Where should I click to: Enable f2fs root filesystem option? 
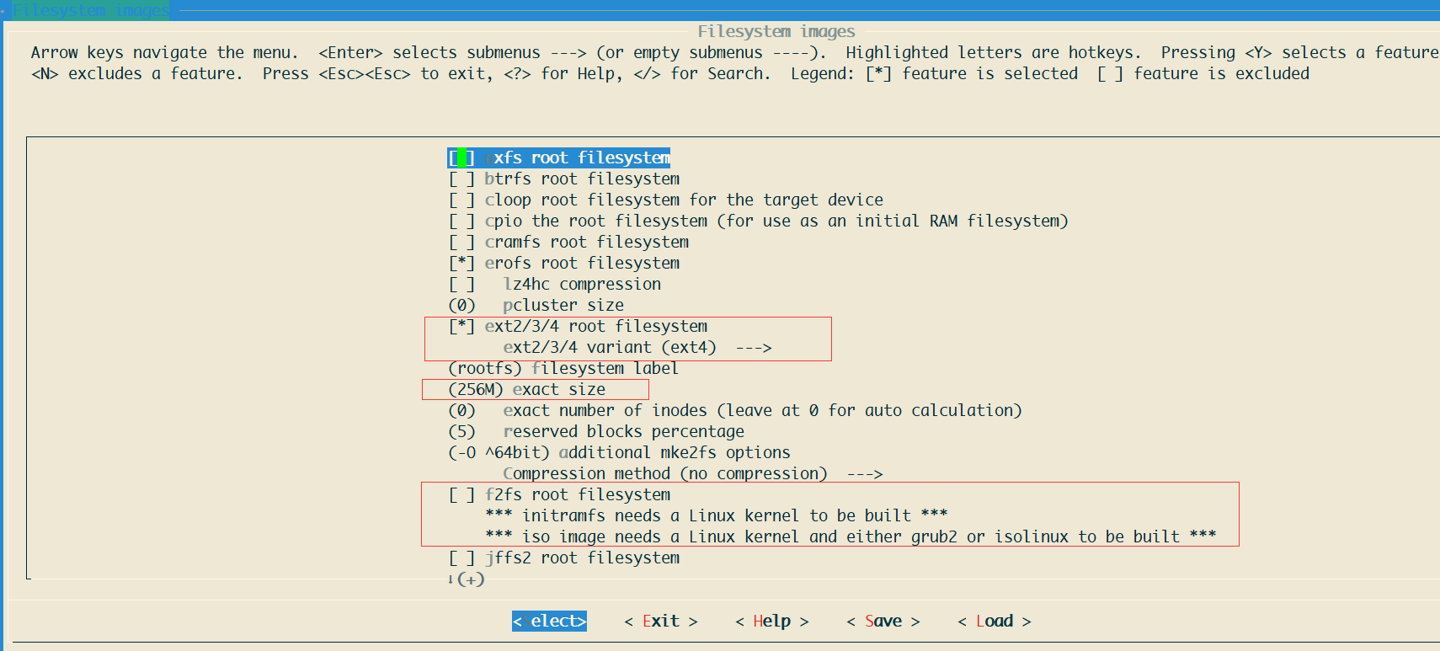tap(461, 494)
